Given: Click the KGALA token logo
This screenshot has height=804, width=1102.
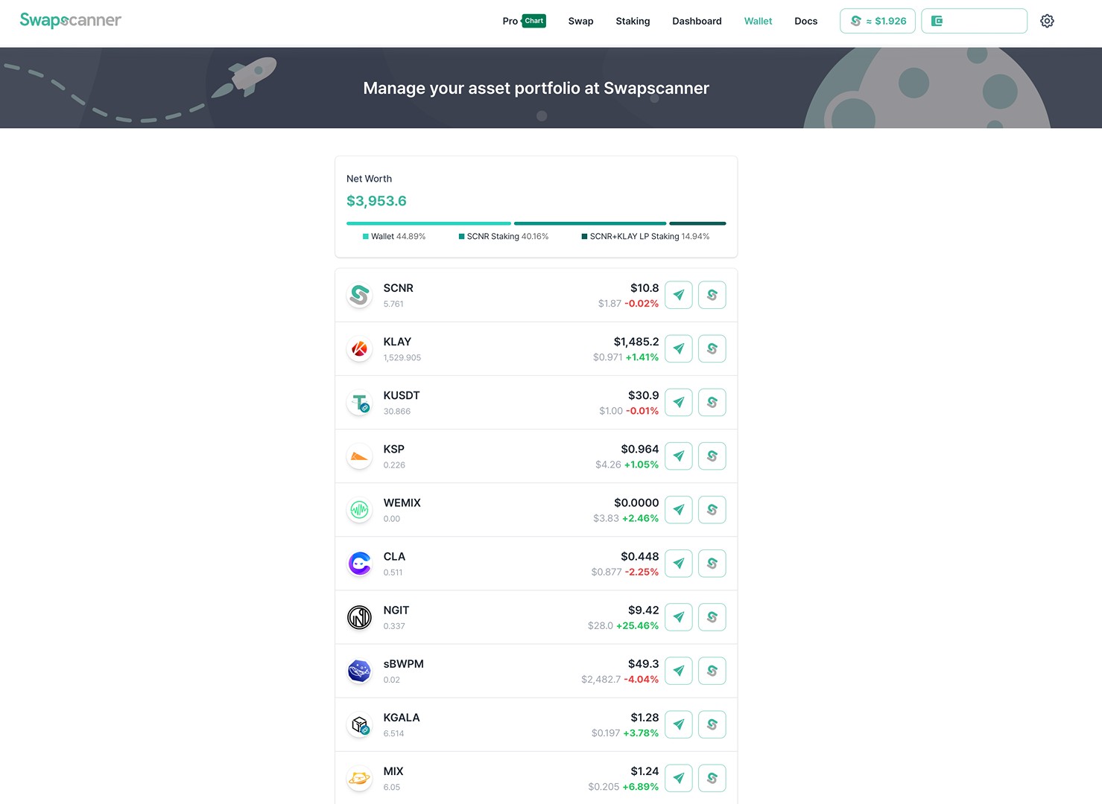Looking at the screenshot, I should tap(360, 724).
